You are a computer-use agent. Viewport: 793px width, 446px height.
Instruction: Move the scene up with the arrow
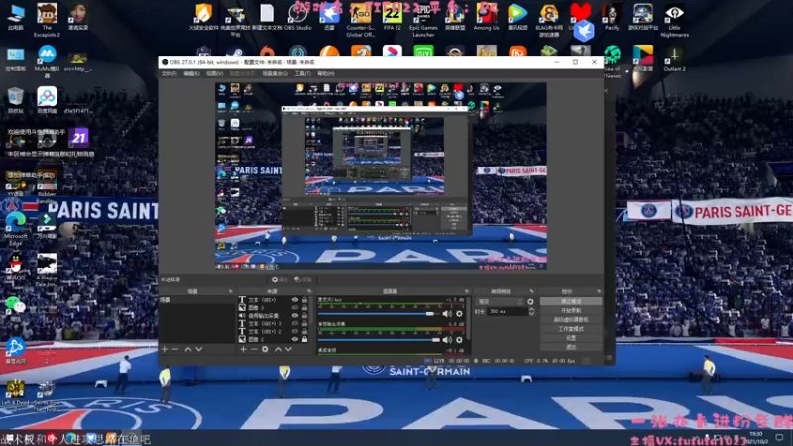(188, 349)
